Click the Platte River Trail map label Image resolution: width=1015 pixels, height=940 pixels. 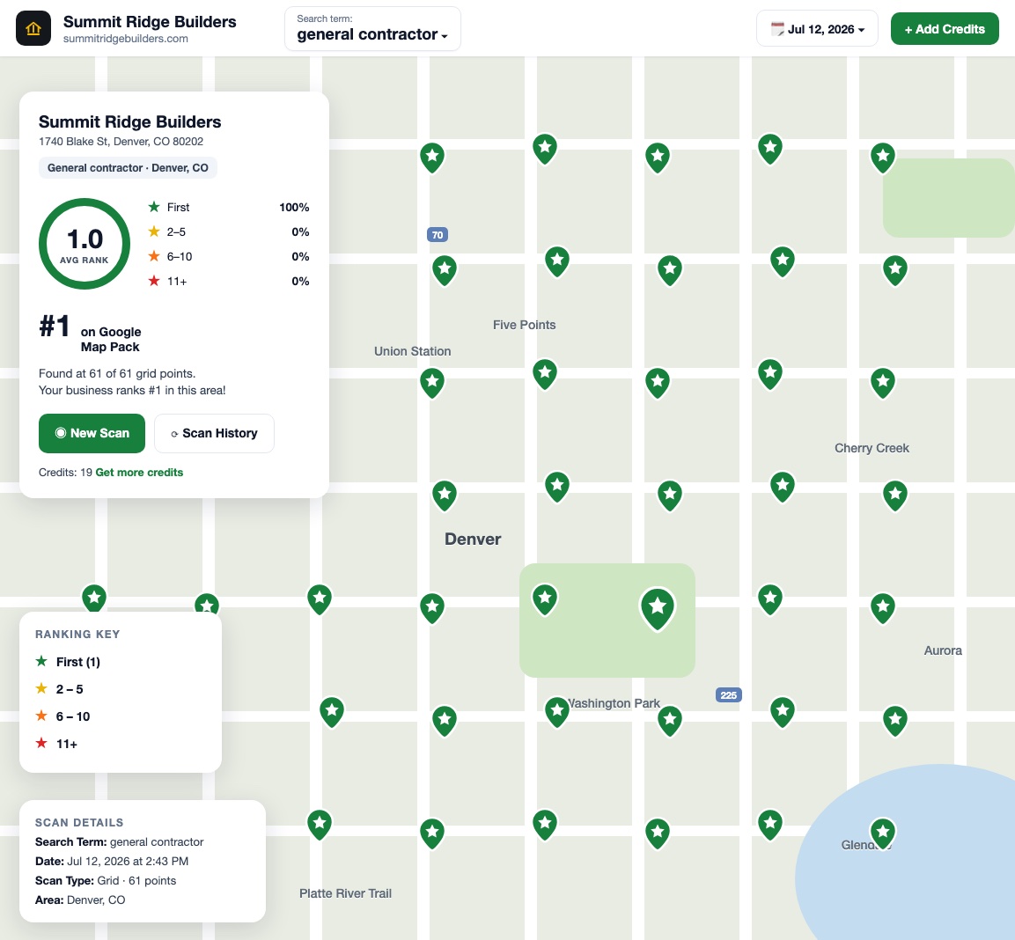tap(345, 893)
